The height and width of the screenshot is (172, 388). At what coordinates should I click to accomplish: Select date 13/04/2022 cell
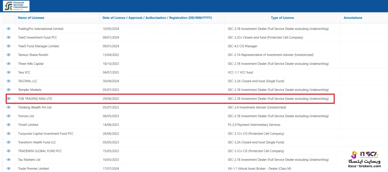111,55
